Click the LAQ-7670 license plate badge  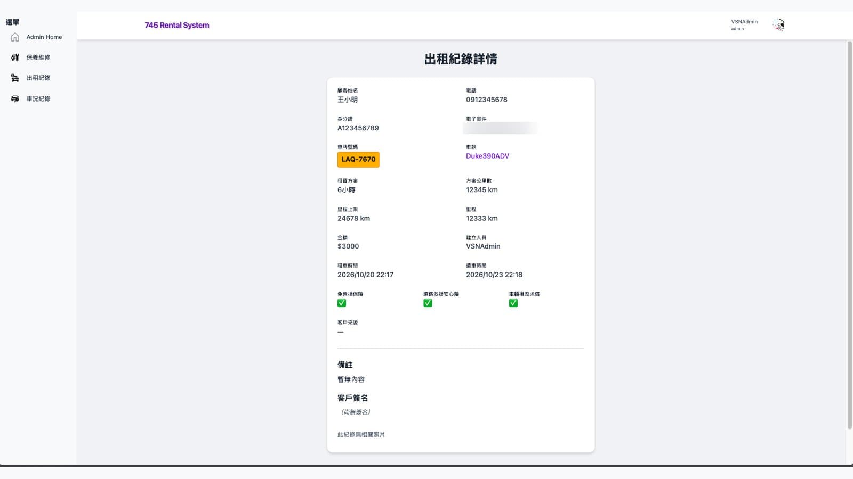tap(358, 160)
